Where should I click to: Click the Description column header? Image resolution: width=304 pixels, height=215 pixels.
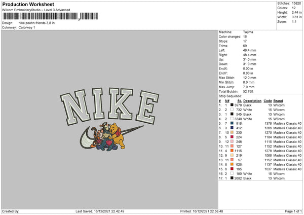point(252,101)
